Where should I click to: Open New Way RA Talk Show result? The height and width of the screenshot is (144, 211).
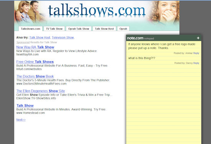(35, 47)
